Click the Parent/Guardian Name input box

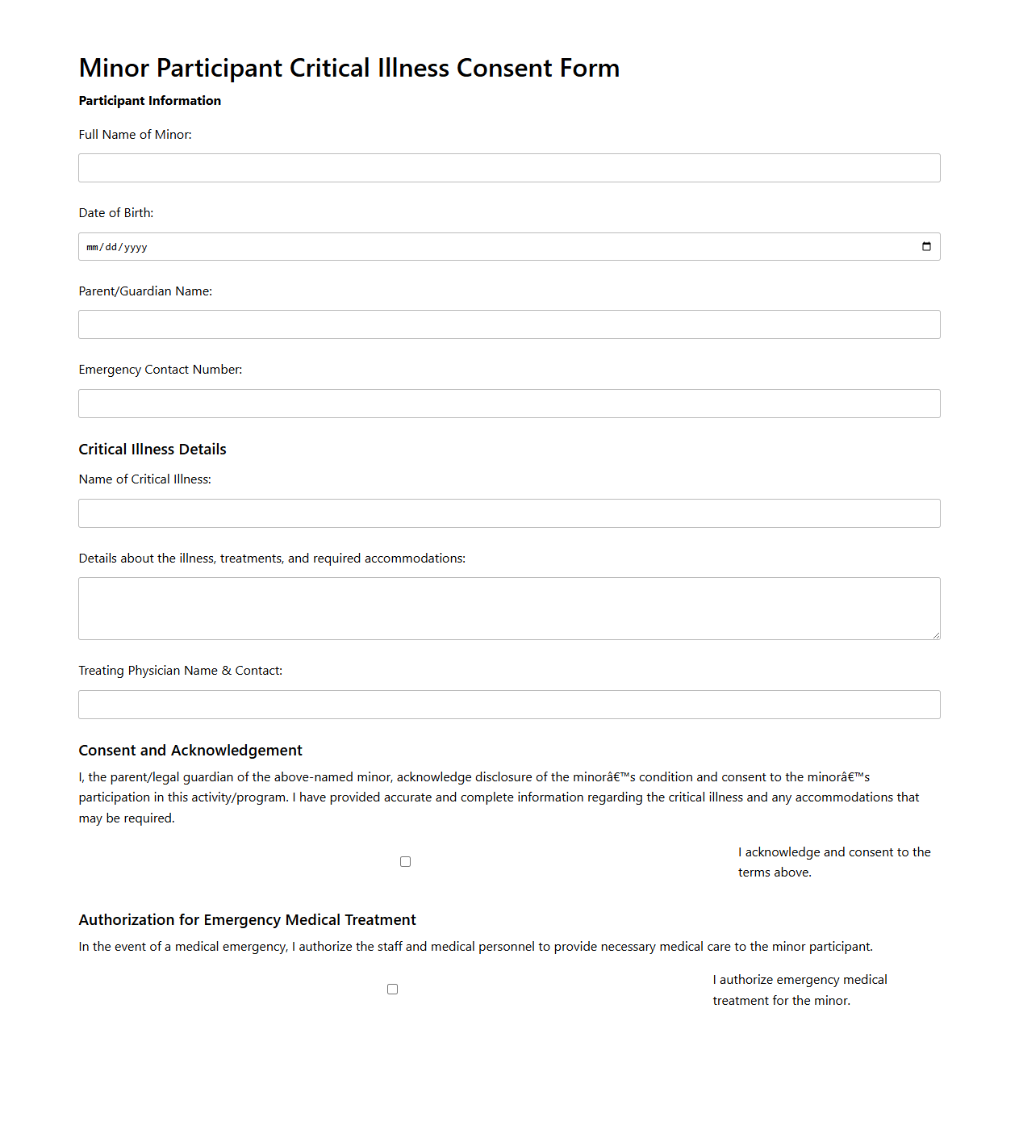pyautogui.click(x=509, y=324)
